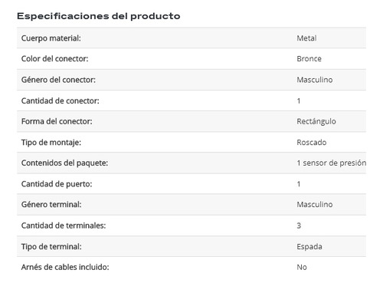Screen dimensions: 383x283
Task: Click the 'Cantidad de conector:' label
Action: [60, 100]
